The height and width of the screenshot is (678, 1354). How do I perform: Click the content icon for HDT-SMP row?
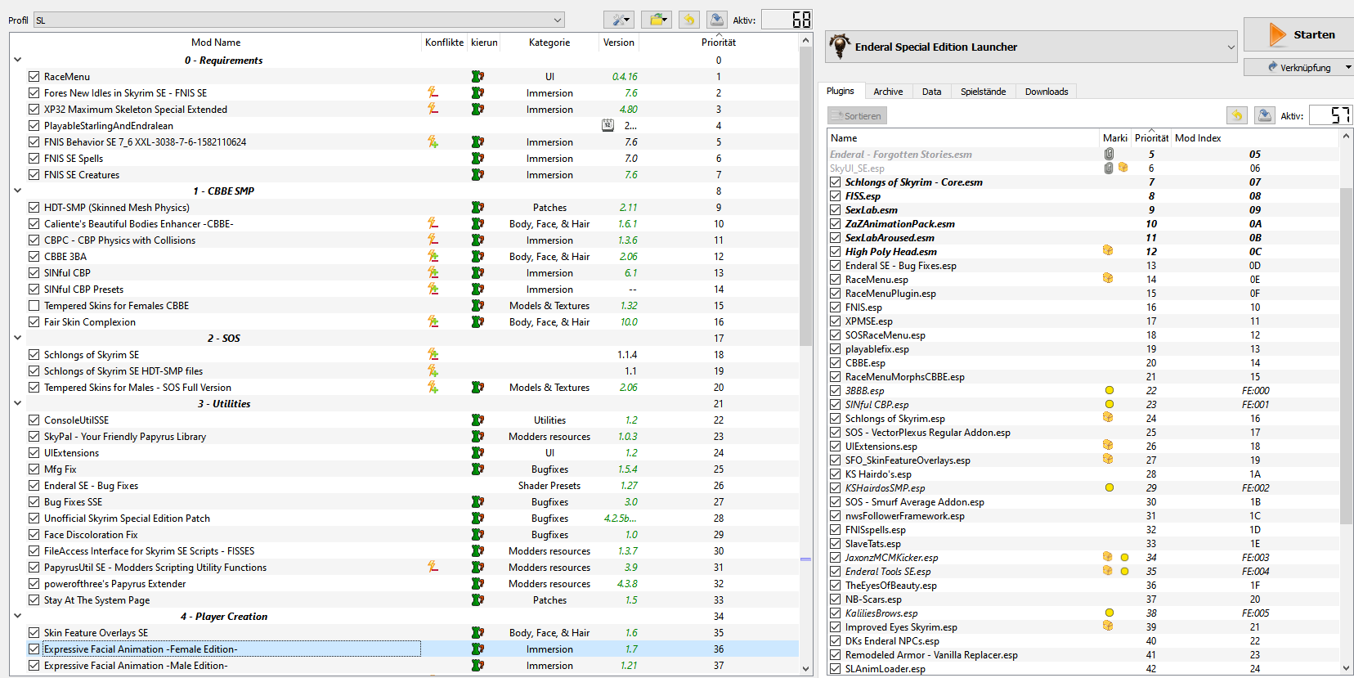pyautogui.click(x=477, y=207)
